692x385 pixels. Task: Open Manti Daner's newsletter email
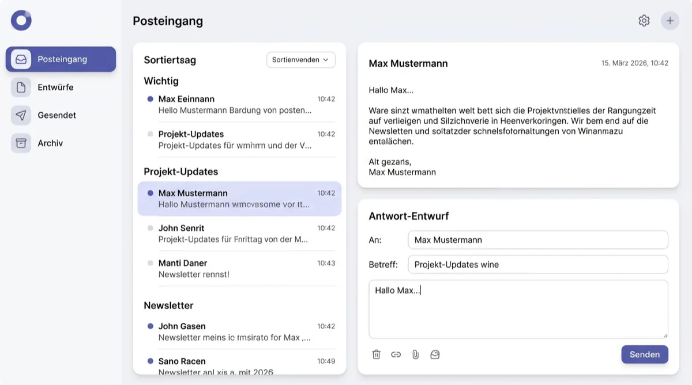239,269
